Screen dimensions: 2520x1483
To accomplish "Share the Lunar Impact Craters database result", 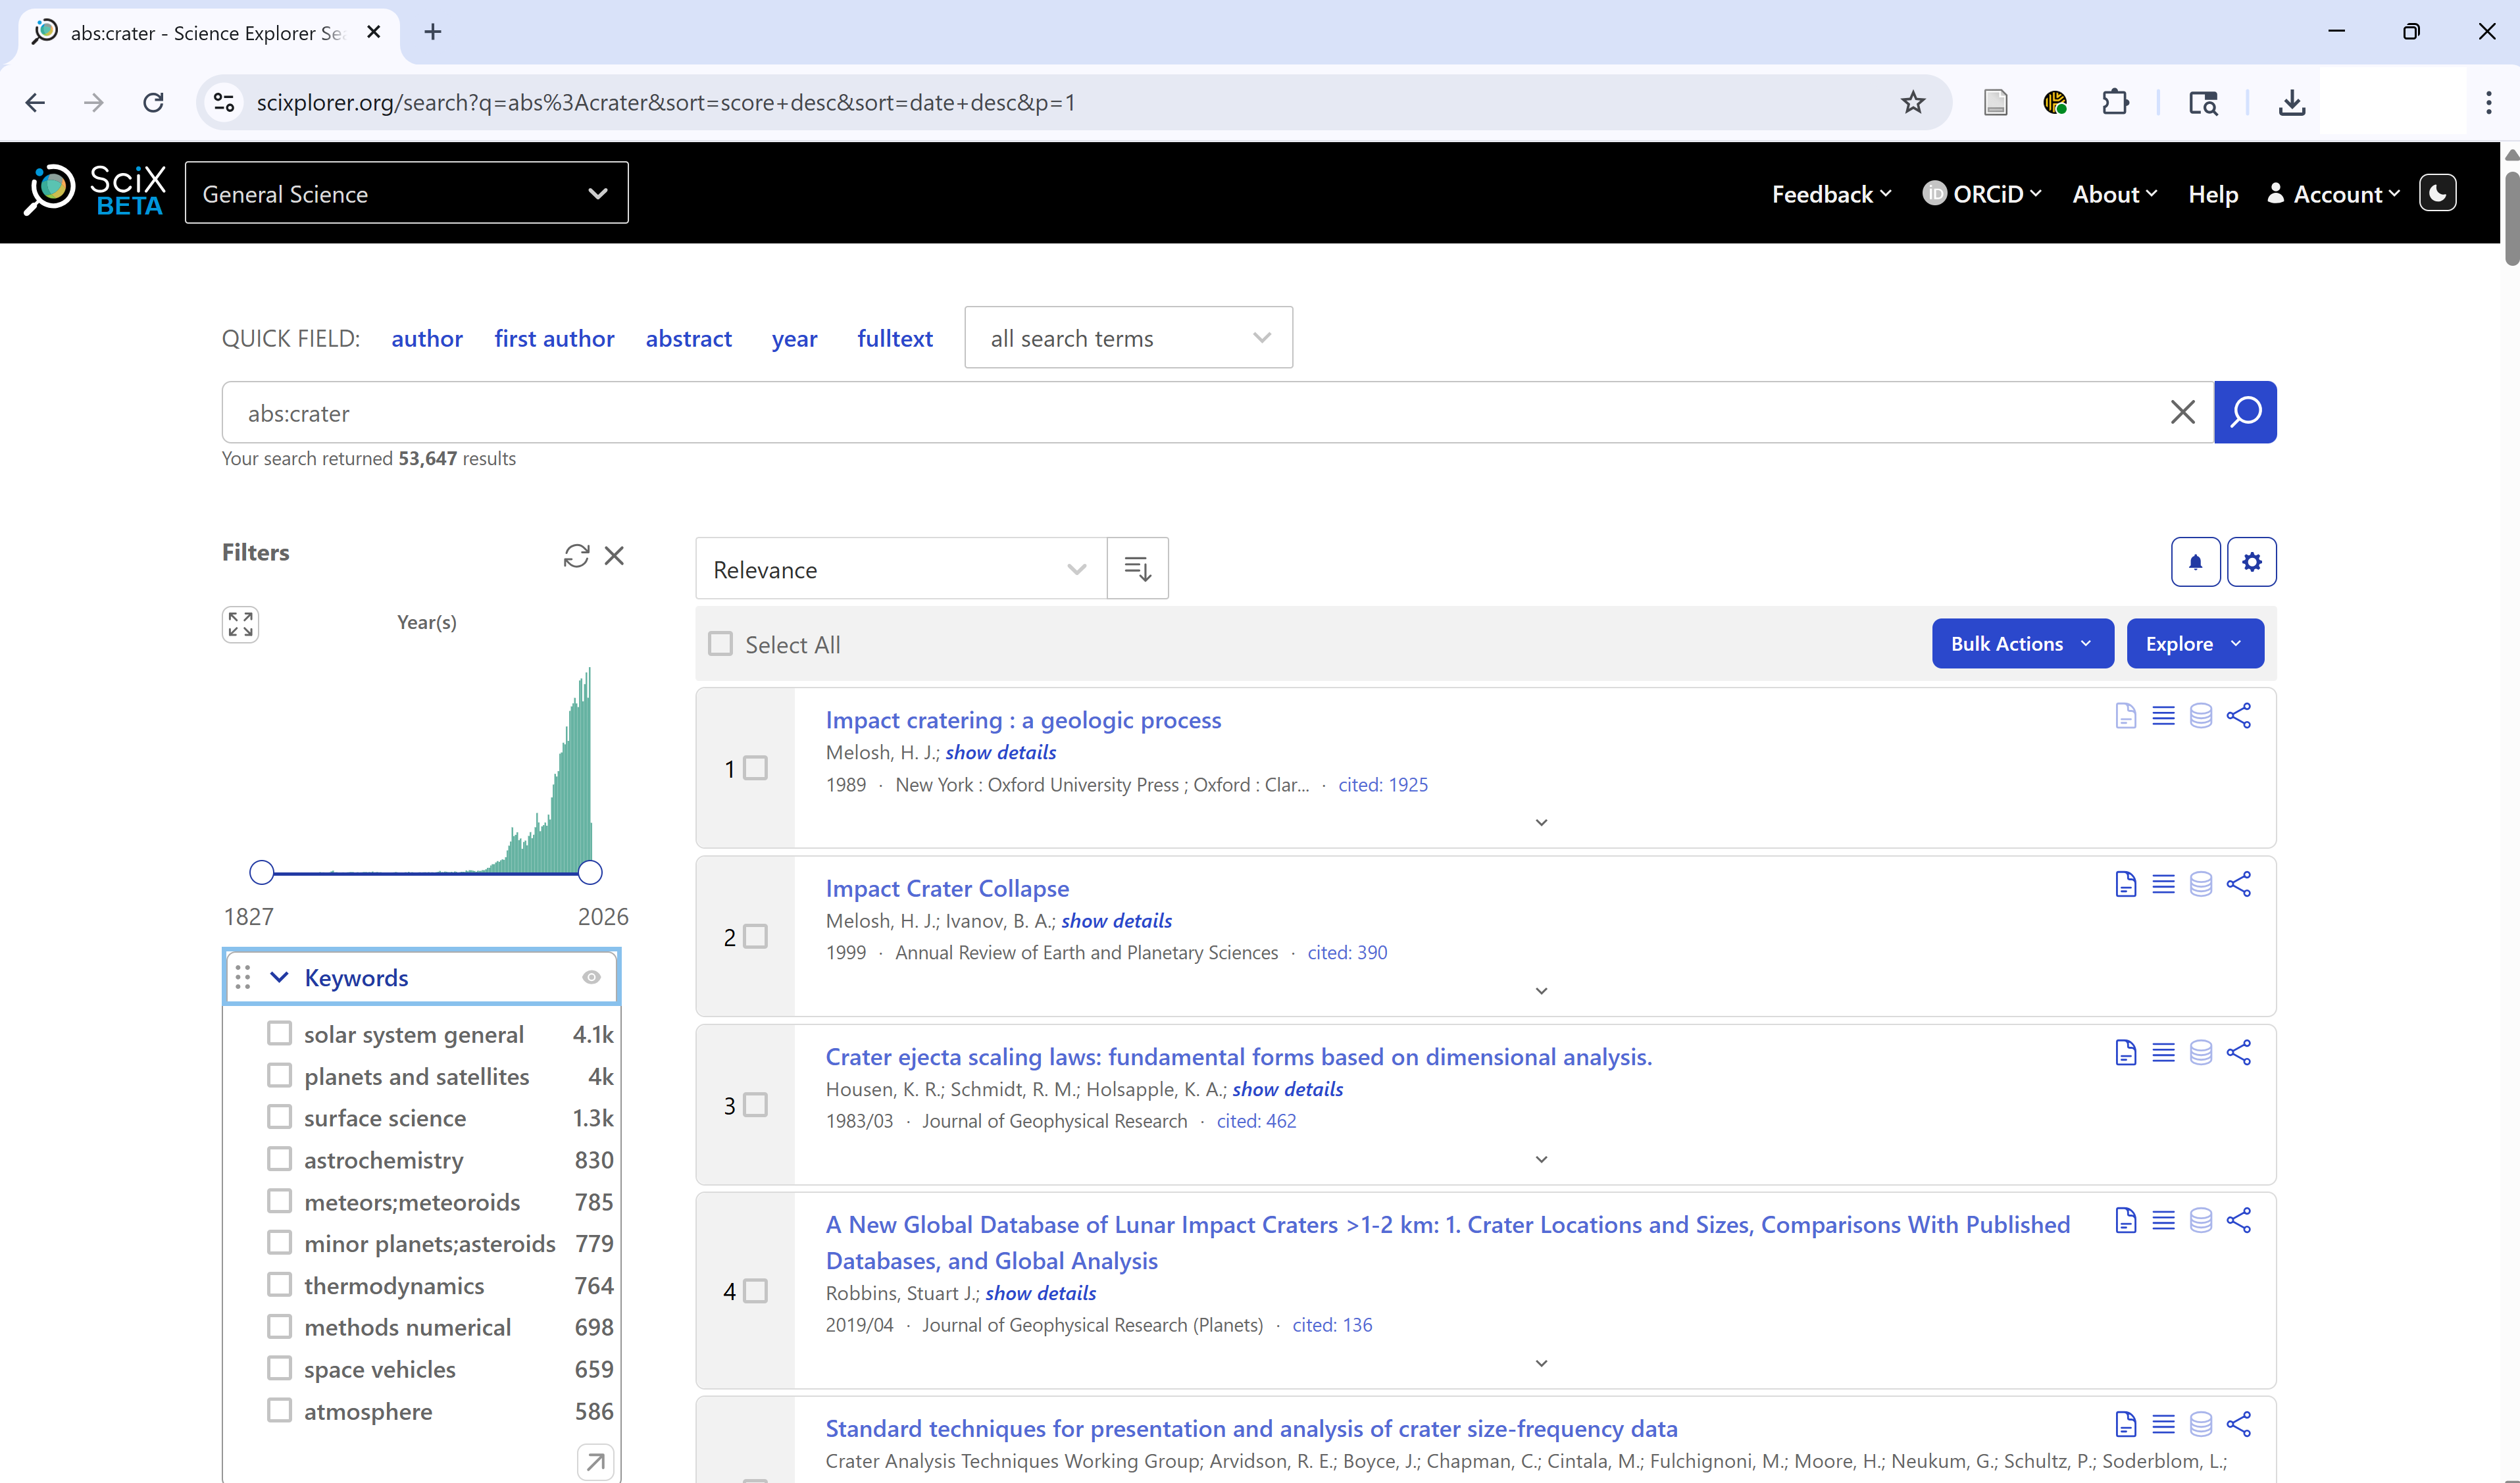I will pyautogui.click(x=2238, y=1220).
